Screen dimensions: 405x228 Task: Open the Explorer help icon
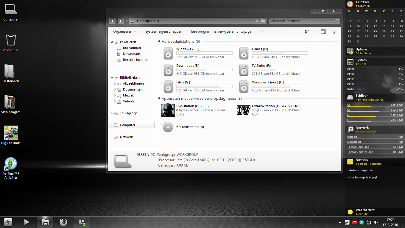[x=334, y=31]
